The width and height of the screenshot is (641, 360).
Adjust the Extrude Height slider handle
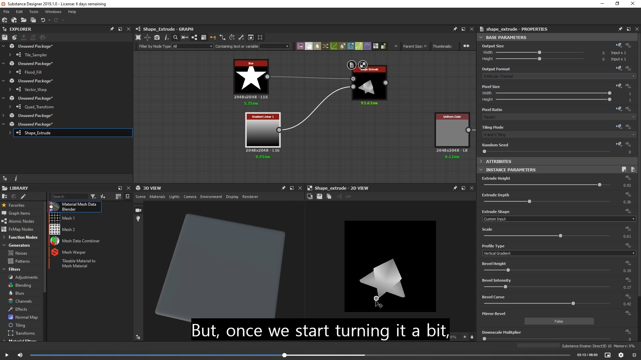(x=599, y=185)
